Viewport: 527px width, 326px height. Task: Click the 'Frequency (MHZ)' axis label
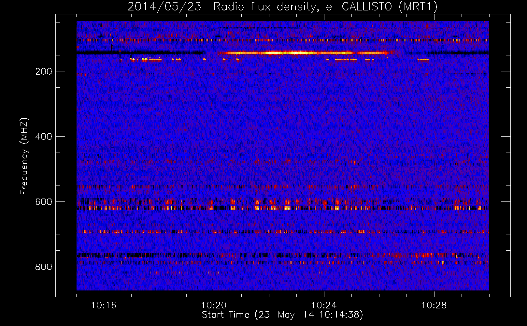[24, 156]
